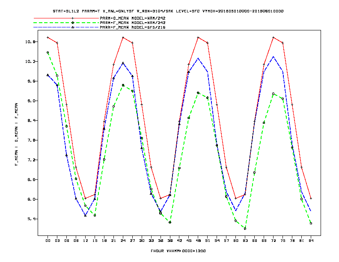The image size is (339, 262).
Task: Click the 21 x-axis tick label
Action: point(113,241)
